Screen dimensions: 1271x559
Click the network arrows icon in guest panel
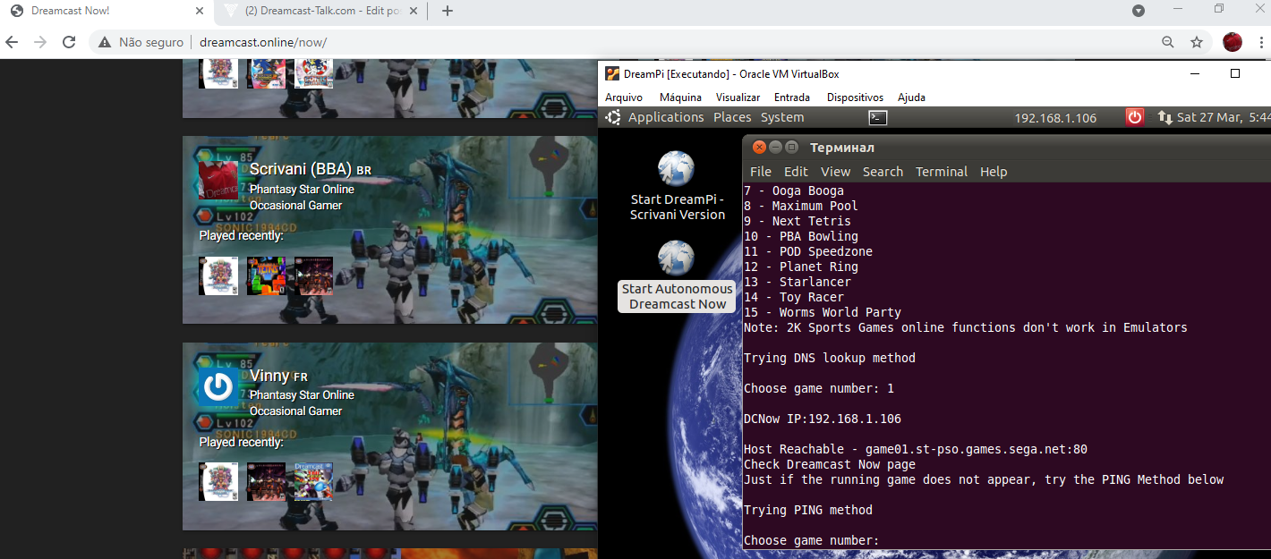1165,117
